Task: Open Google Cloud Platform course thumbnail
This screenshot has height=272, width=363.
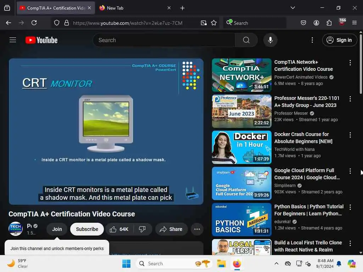Action: (241, 183)
